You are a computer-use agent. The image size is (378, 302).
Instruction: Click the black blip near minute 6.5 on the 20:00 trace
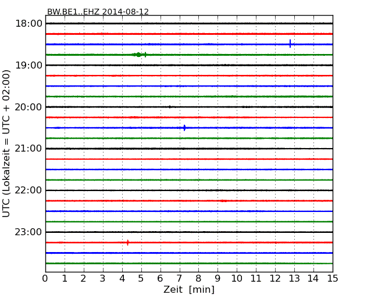pos(170,107)
